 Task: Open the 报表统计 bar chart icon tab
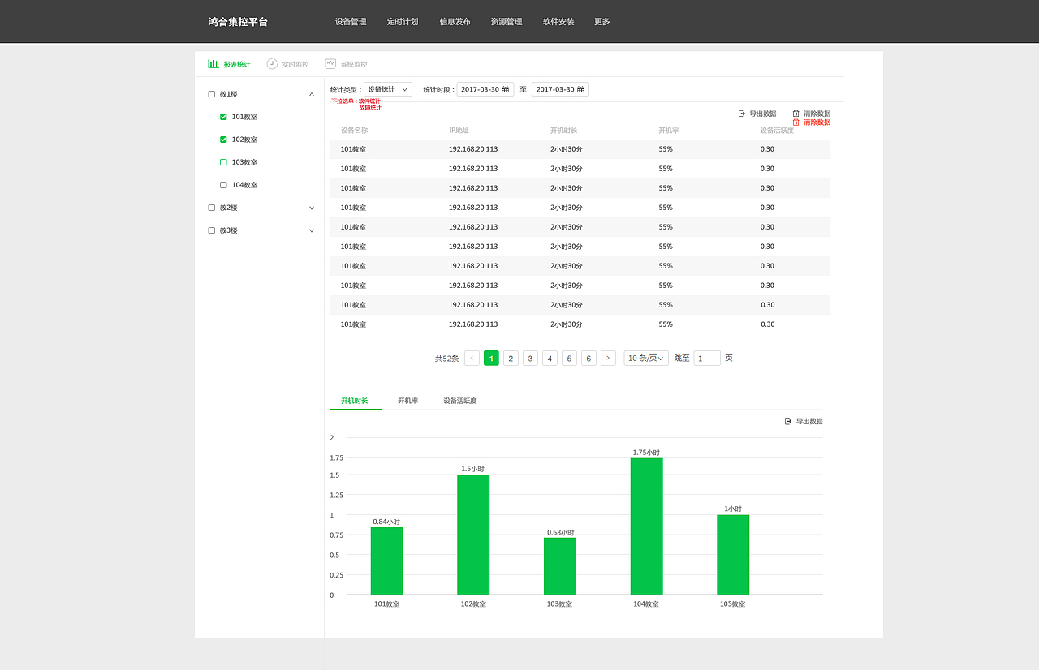coord(213,64)
